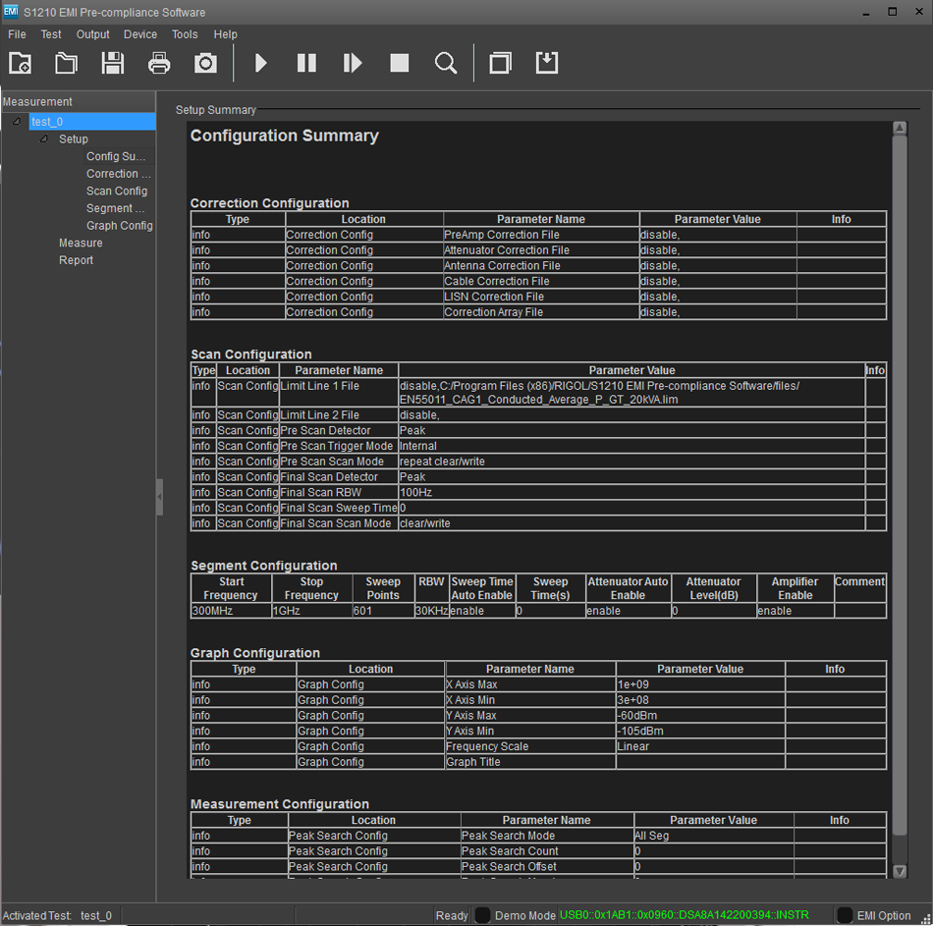The width and height of the screenshot is (933, 926).
Task: Collapse the left panel via splitter handle
Action: pyautogui.click(x=159, y=497)
